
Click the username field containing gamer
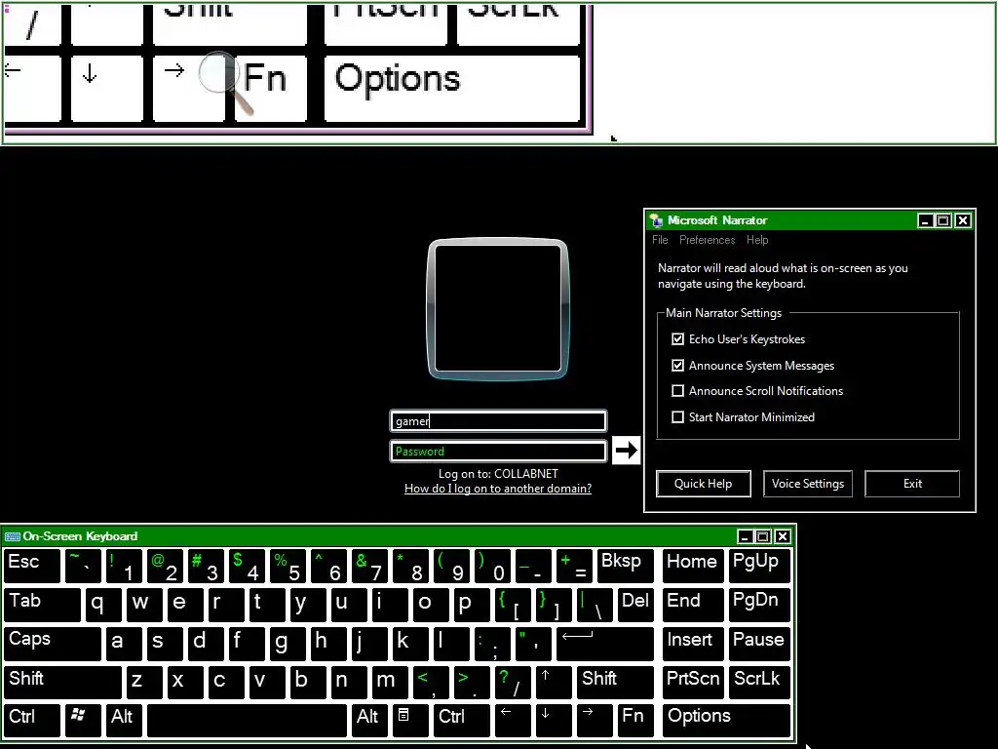498,421
